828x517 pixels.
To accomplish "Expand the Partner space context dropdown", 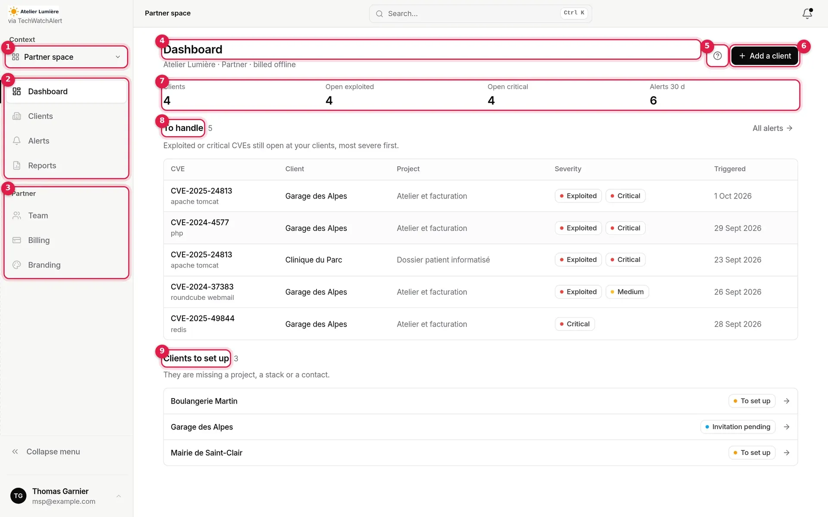I will 66,57.
